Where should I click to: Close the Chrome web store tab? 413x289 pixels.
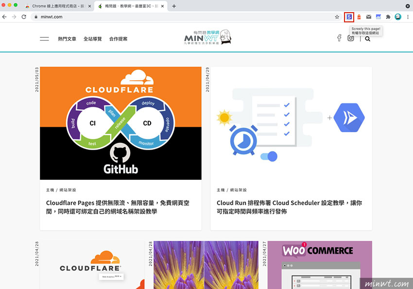tap(89, 6)
